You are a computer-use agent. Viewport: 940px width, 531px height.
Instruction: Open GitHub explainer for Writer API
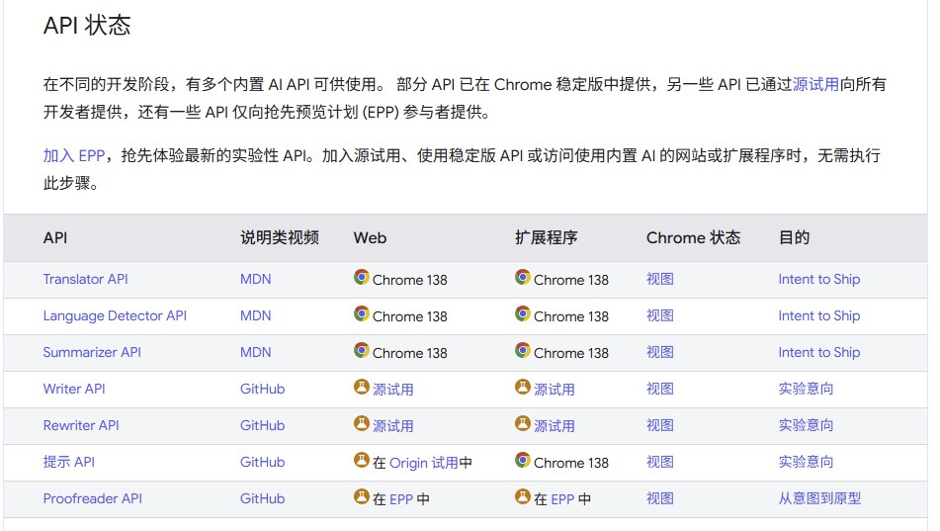[x=262, y=389]
